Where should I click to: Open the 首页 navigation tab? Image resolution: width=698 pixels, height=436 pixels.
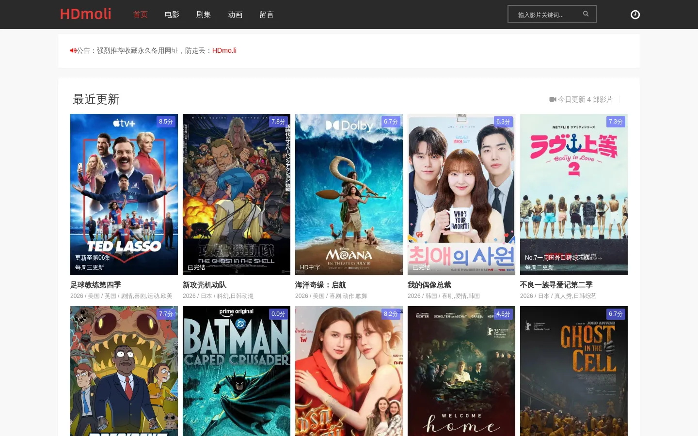pyautogui.click(x=141, y=15)
